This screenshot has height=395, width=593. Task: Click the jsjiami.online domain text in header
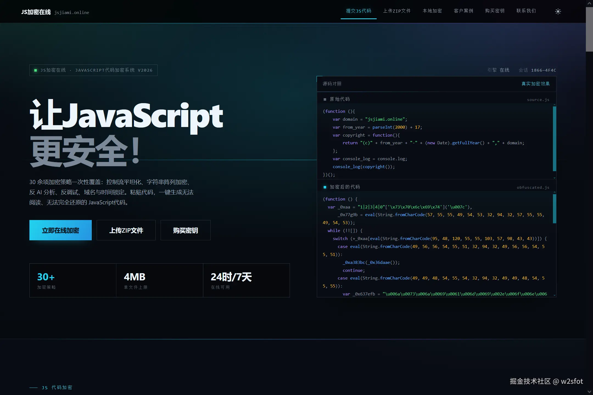(72, 13)
